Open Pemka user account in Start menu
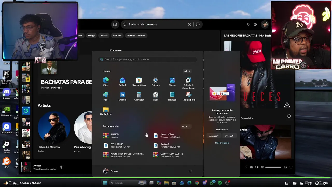 tap(110, 171)
